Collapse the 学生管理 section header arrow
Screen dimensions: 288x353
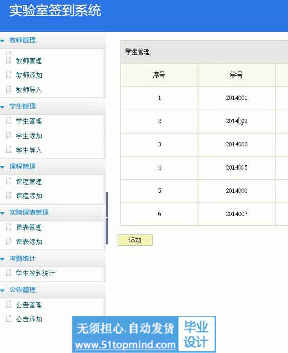click(2, 107)
